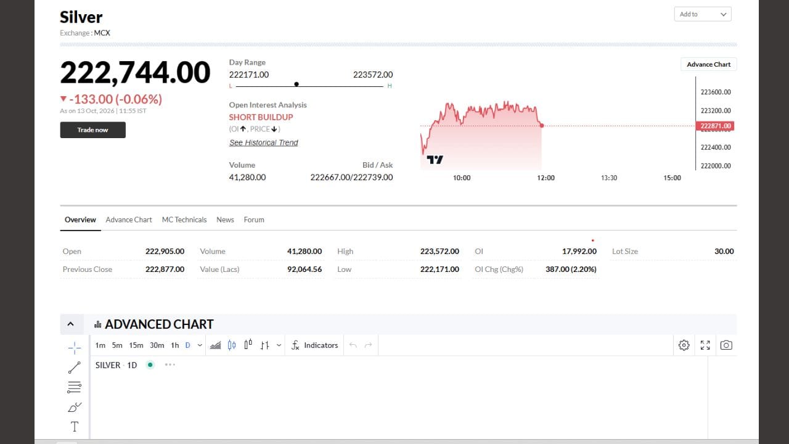The image size is (789, 444).
Task: Take a chart snapshot with camera icon
Action: tap(726, 345)
